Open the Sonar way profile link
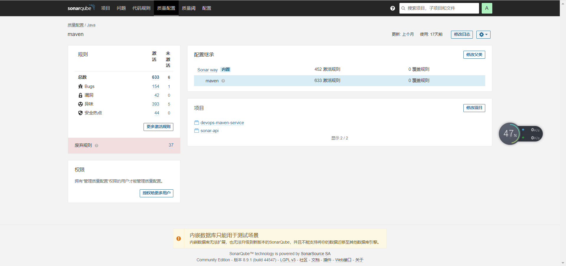The height and width of the screenshot is (266, 566). tap(207, 70)
